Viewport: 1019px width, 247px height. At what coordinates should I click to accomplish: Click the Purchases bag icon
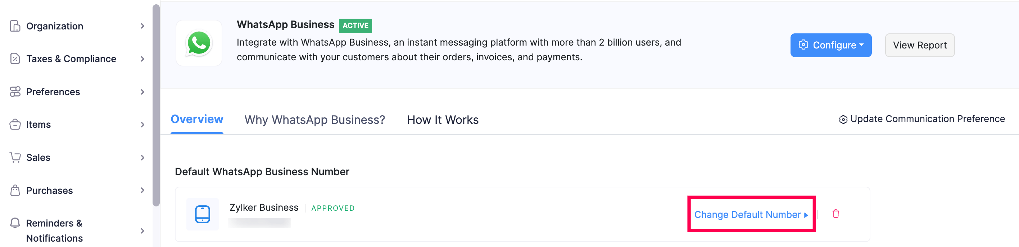pyautogui.click(x=15, y=190)
